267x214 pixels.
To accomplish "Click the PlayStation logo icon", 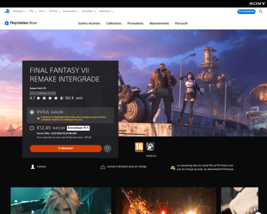I will coord(7,11).
